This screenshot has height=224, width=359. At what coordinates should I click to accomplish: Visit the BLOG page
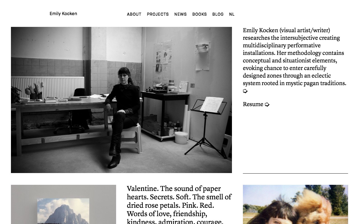(x=218, y=14)
